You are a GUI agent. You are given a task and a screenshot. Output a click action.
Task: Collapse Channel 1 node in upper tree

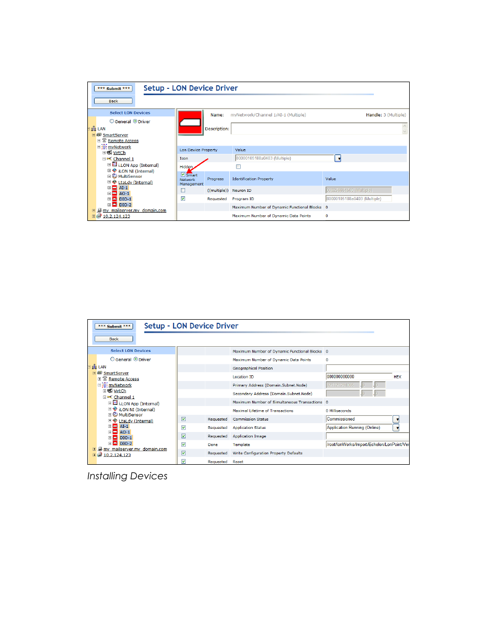(x=104, y=159)
